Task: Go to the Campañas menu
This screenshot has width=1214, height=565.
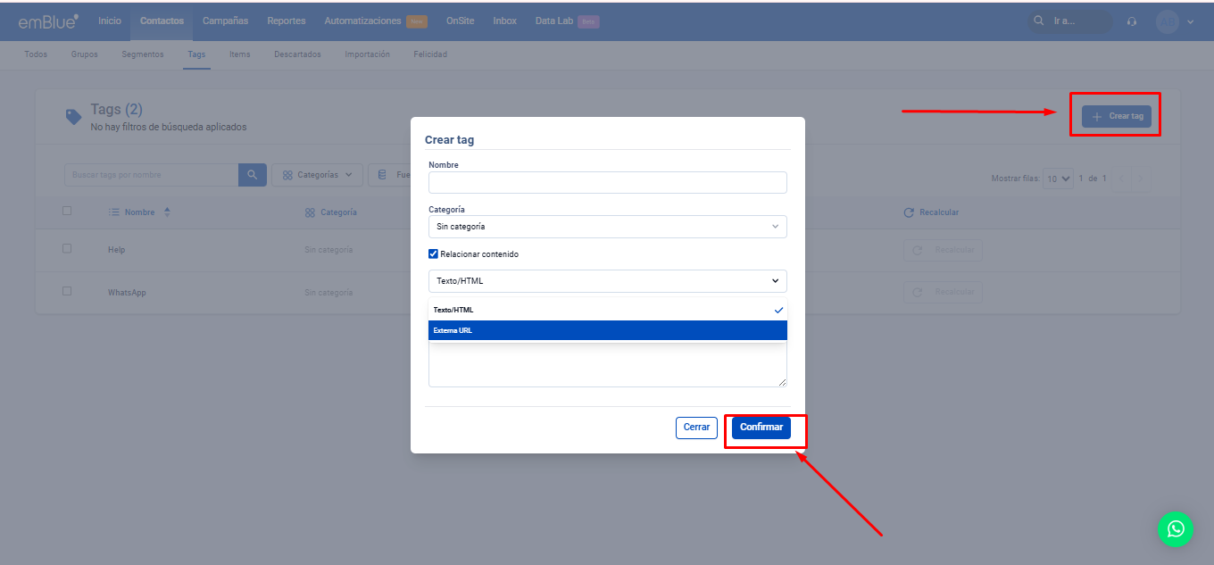Action: (225, 21)
